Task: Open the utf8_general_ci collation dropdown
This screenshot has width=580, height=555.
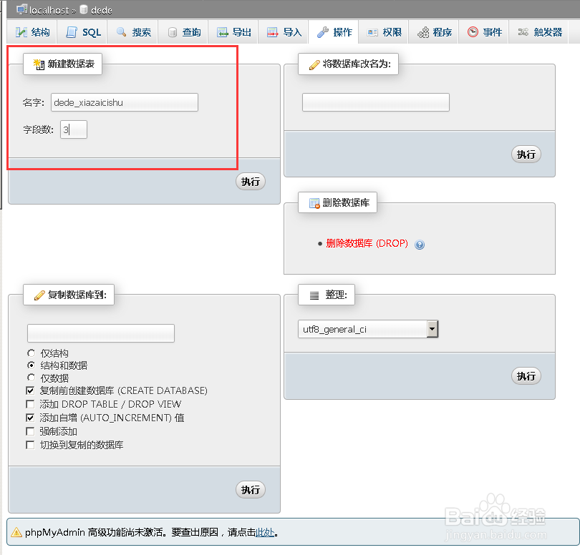Action: pos(432,329)
